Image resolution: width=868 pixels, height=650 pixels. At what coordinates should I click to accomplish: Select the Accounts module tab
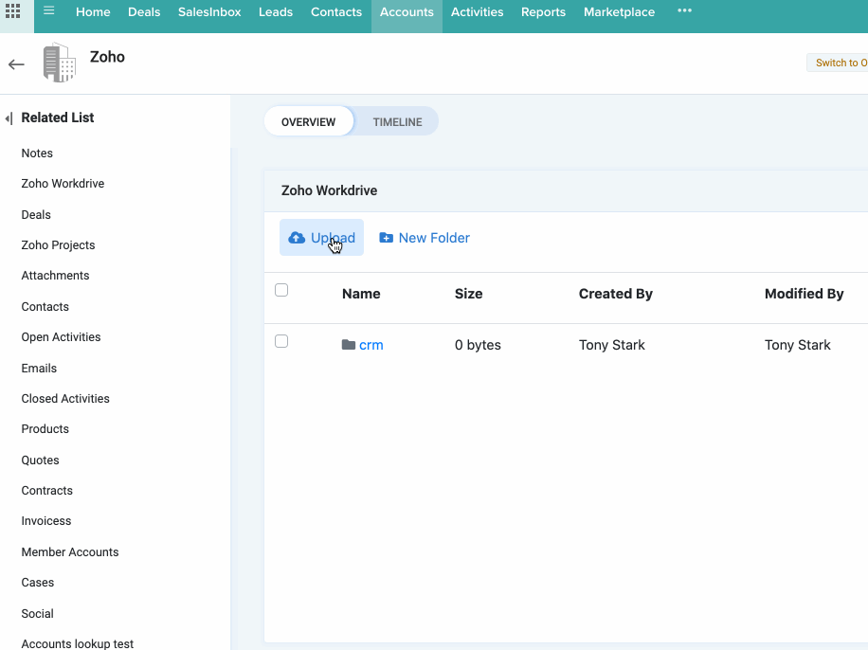(x=407, y=16)
